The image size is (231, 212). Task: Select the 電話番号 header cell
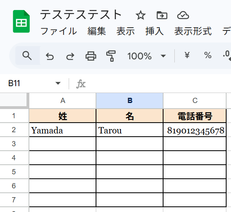coord(195,116)
